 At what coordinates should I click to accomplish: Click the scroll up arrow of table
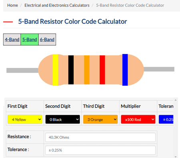[x=176, y=100]
